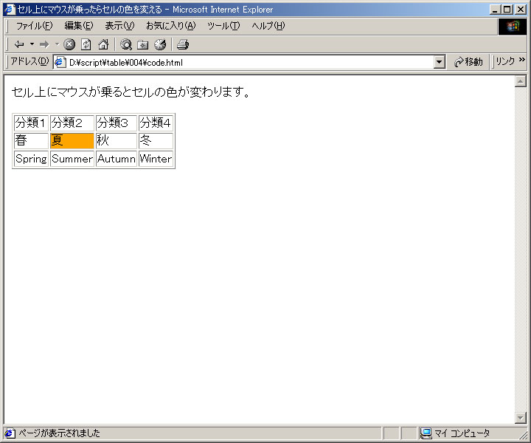
Task: Open the Favorites folder toolbar icon
Action: point(143,44)
